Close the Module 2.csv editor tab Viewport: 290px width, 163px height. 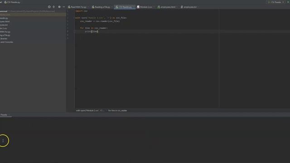[x=154, y=7]
